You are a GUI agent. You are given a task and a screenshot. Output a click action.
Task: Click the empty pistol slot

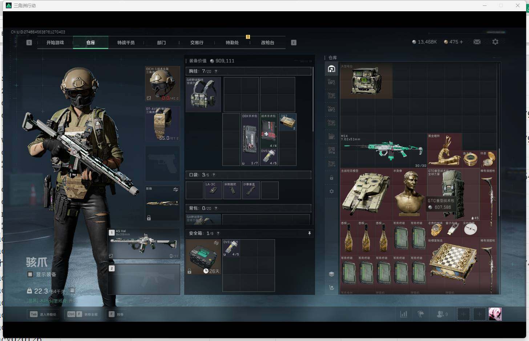point(162,163)
